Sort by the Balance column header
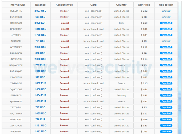Screen dimensions: 185x136 40,5
